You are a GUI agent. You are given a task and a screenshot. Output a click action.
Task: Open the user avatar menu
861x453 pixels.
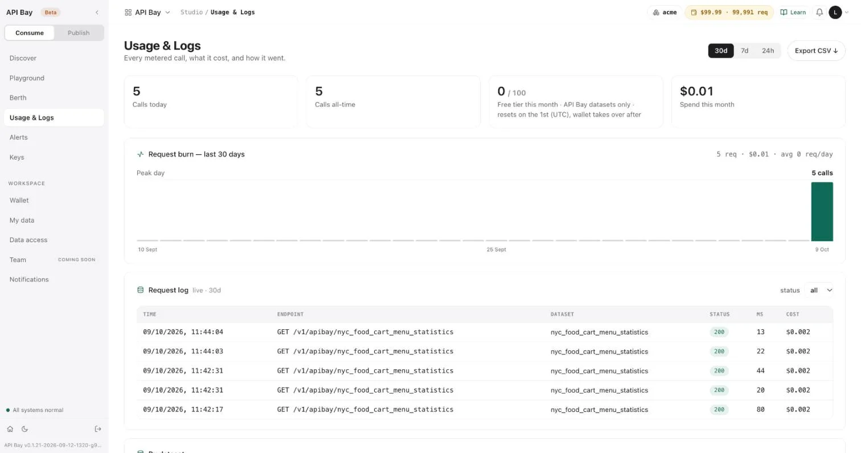835,12
